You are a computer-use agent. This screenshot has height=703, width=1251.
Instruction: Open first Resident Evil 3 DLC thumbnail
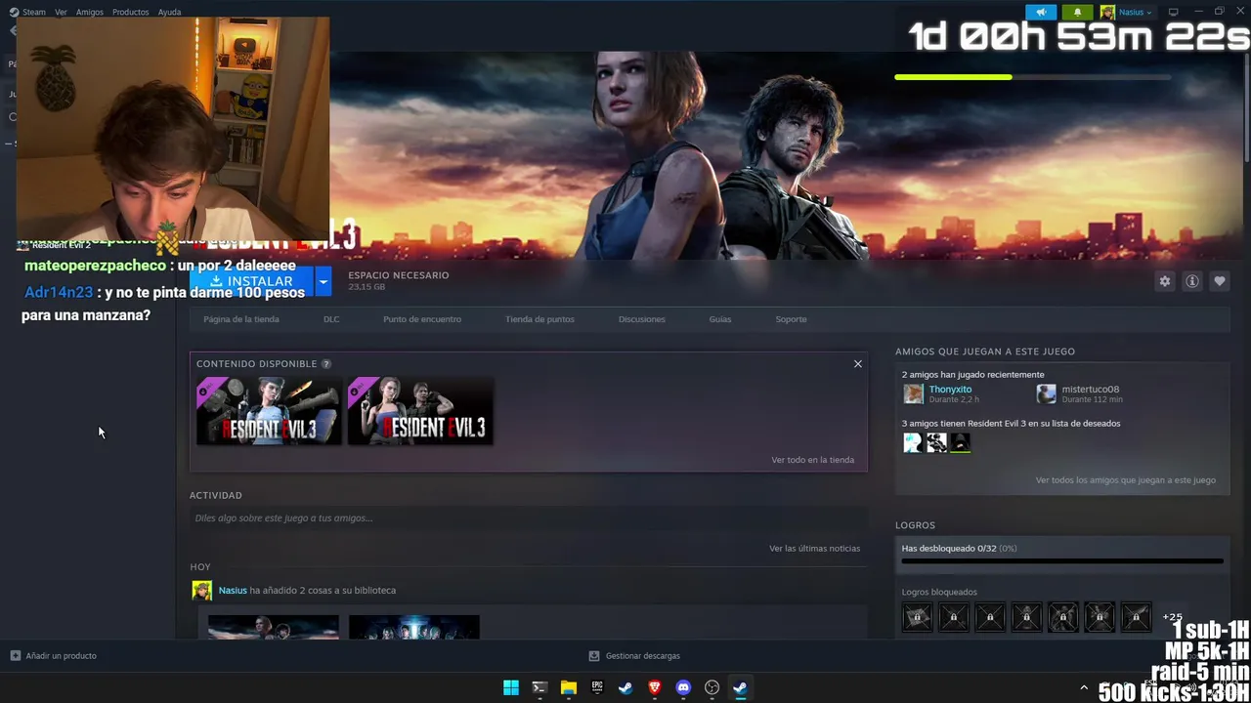269,411
